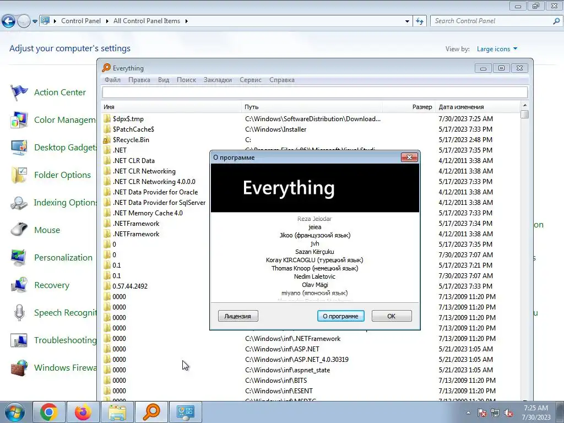The width and height of the screenshot is (564, 423).
Task: Select the C:\Windows\inf\BITS path entry
Action: [276, 380]
